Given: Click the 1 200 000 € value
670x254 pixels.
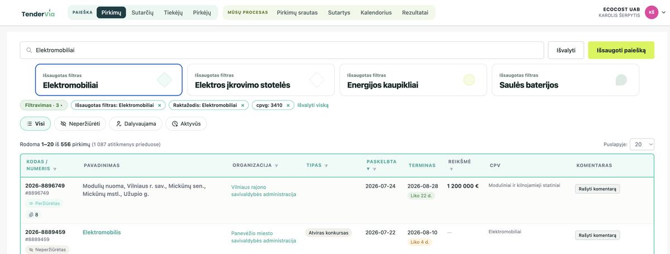Looking at the screenshot, I should coord(463,186).
